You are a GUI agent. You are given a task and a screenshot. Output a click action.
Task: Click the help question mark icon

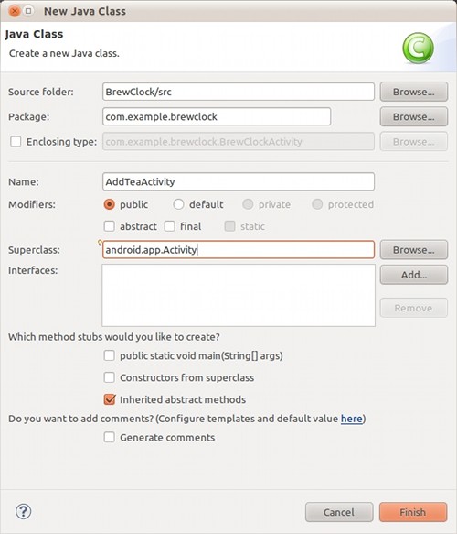tap(24, 511)
